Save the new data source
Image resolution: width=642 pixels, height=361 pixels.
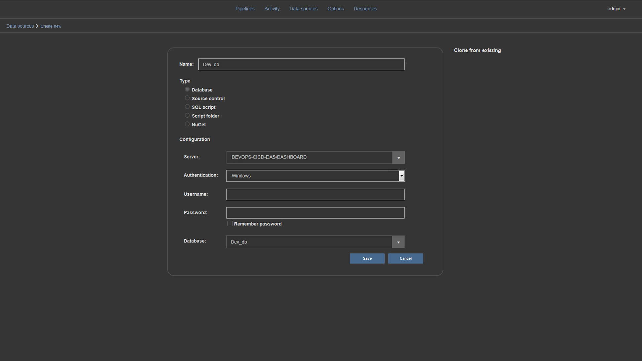tap(367, 258)
